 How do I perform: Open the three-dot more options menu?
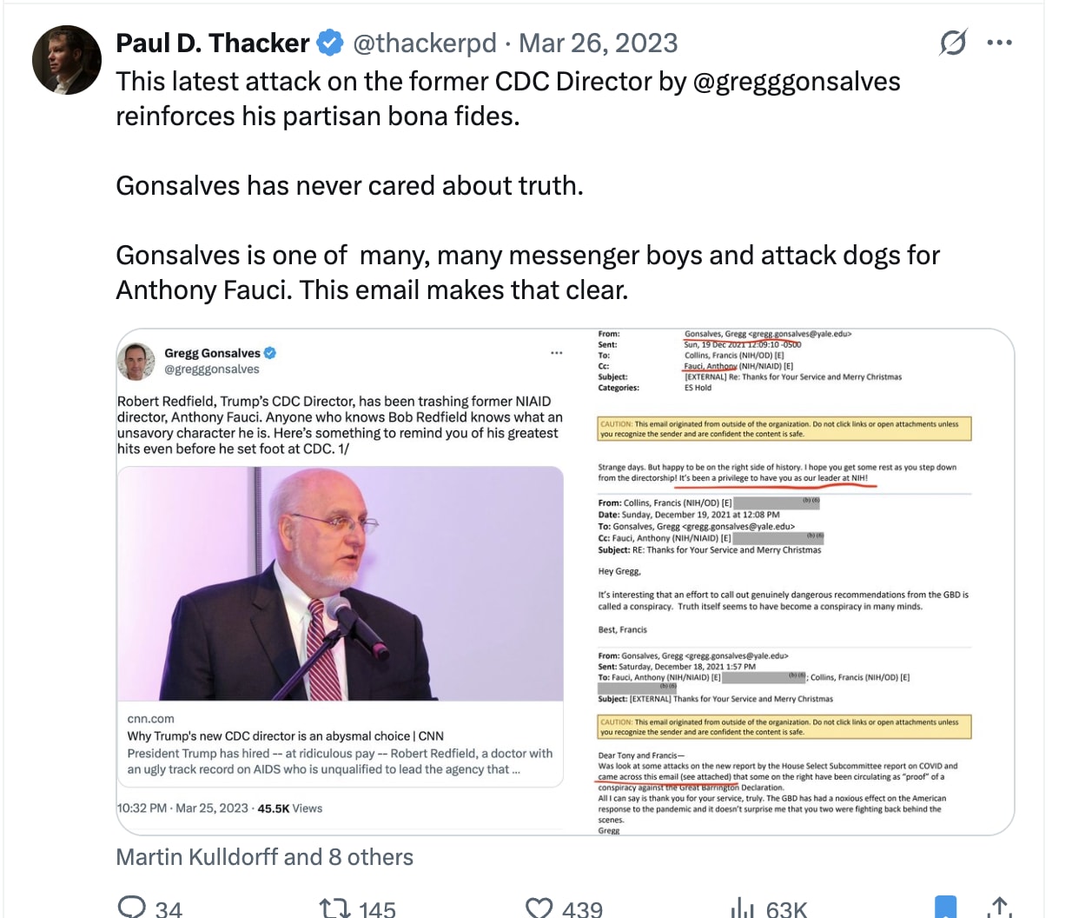(1000, 43)
